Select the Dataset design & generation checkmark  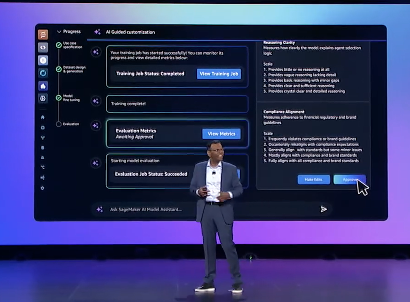click(58, 70)
